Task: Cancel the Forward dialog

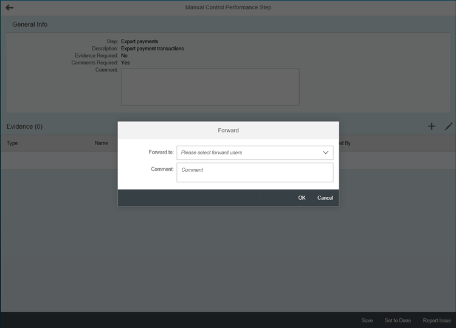Action: pyautogui.click(x=325, y=198)
